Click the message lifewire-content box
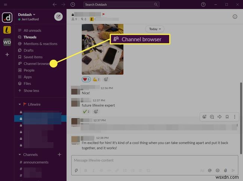Screen dimensions: 243x181 click(155, 161)
